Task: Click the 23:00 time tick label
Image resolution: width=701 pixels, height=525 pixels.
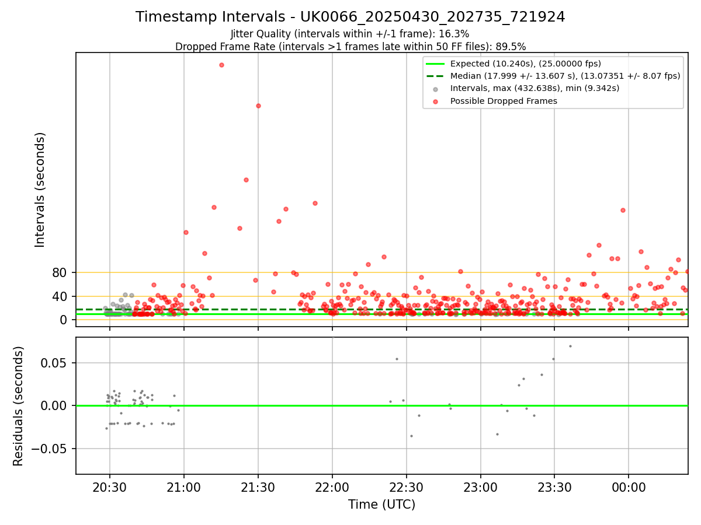Action: click(481, 487)
